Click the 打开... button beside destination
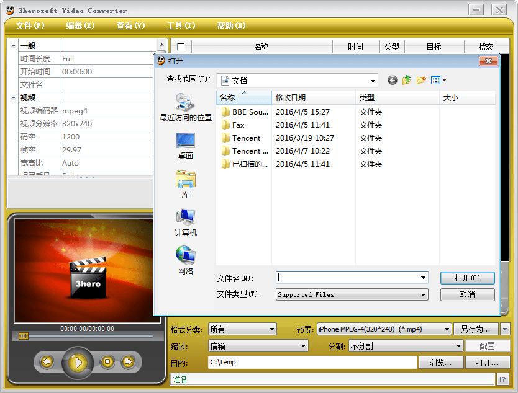 [488, 363]
